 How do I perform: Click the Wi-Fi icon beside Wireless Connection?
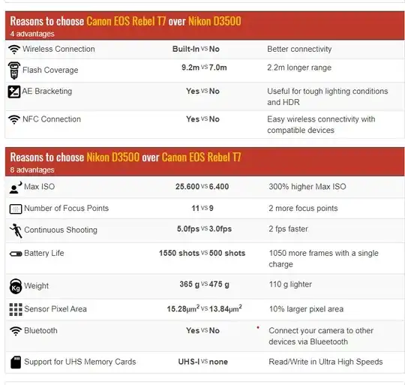(x=14, y=50)
